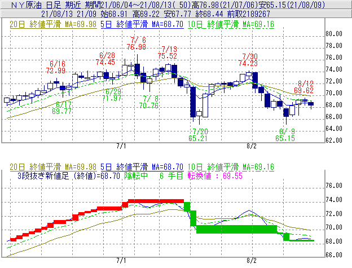Click the large dark candlestick falling to 7/20
Screen dimensions: 352x268
click(193, 102)
